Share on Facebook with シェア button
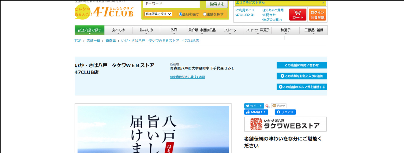This screenshot has height=153, width=404. coord(285,112)
